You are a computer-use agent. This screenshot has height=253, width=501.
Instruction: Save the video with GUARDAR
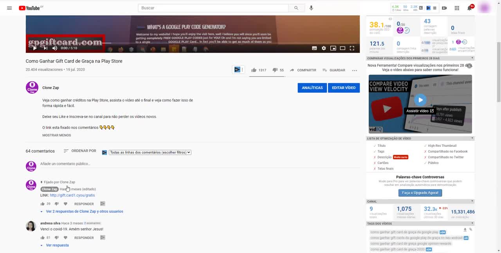tap(333, 70)
